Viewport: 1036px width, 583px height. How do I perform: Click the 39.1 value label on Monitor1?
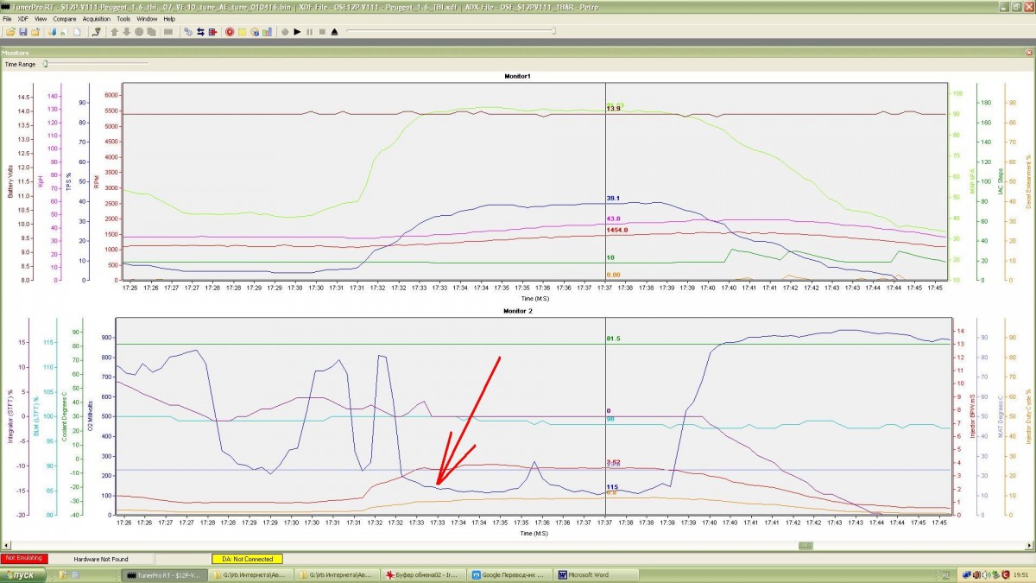click(x=613, y=198)
